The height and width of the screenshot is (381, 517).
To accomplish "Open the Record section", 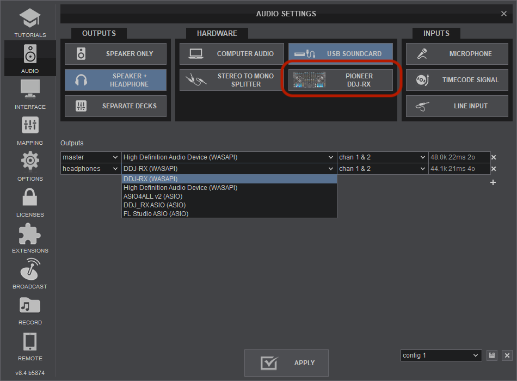I will pos(30,310).
